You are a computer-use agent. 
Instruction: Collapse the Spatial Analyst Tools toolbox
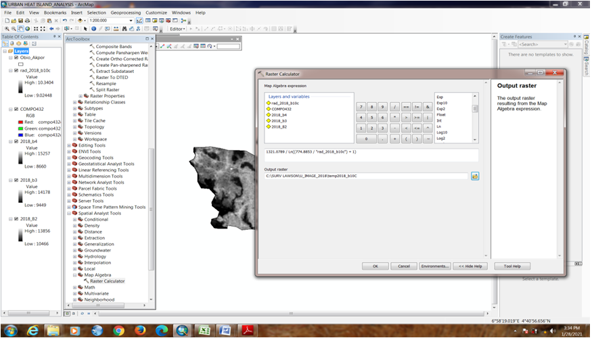[x=69, y=213]
